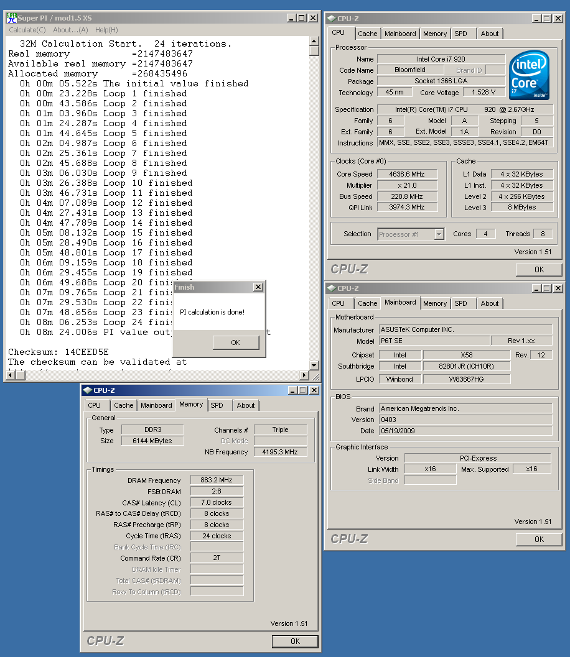Viewport: 570px width, 657px height.
Task: Select Mainboard tab in Memory window
Action: click(156, 406)
